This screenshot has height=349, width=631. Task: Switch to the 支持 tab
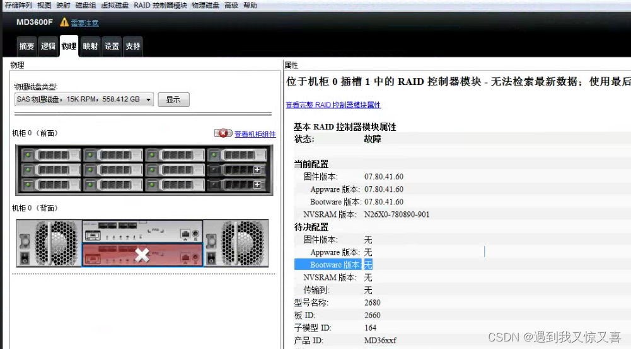pyautogui.click(x=133, y=46)
